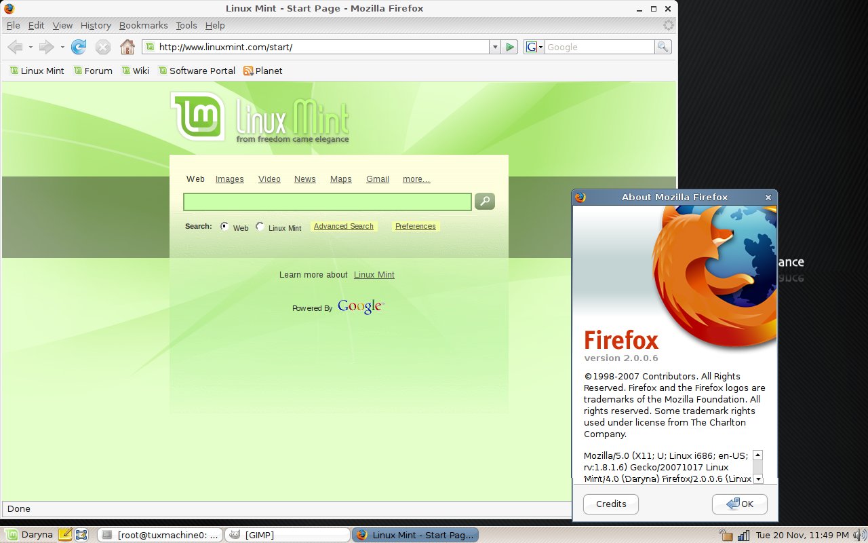Open the search engine selector dropdown
The image size is (868, 543).
pos(534,47)
